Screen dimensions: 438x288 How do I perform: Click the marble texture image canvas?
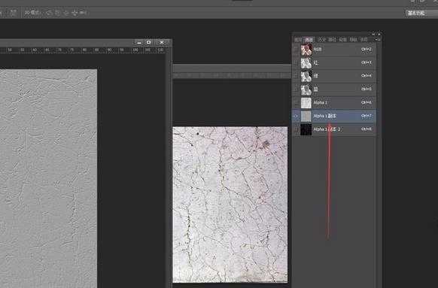click(230, 205)
